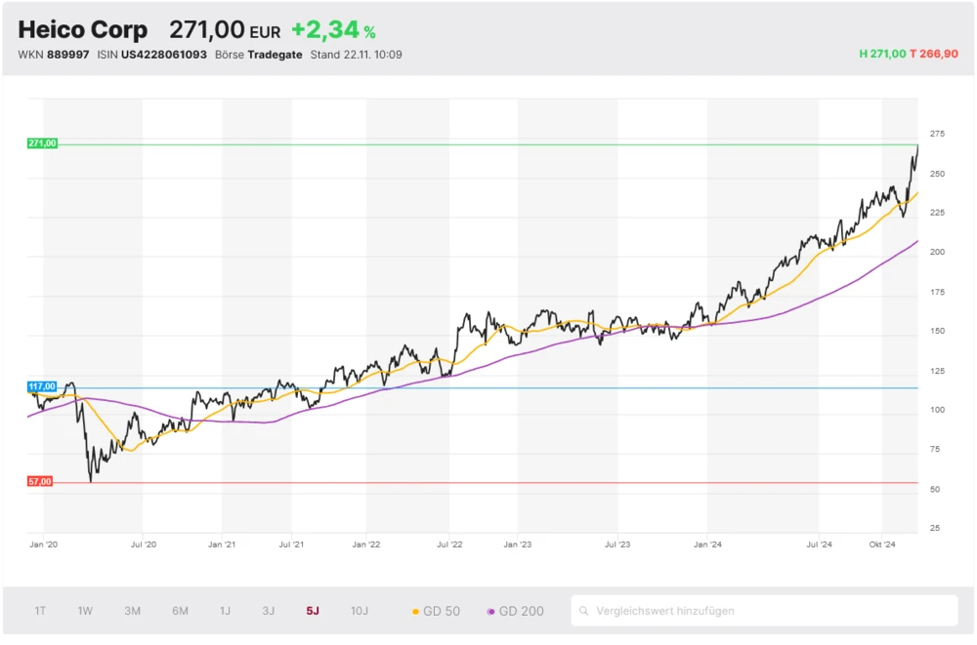Click the daily low T 266,90 value

click(934, 55)
